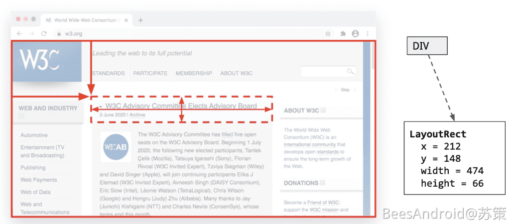Open the Chrome three-dot menu

(368, 34)
